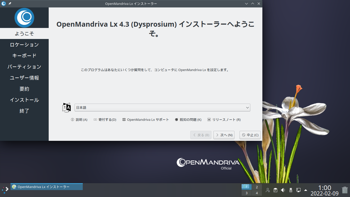The width and height of the screenshot is (350, 197).
Task: Switch to virtual desktop 1 in the pager
Action: 246,187
